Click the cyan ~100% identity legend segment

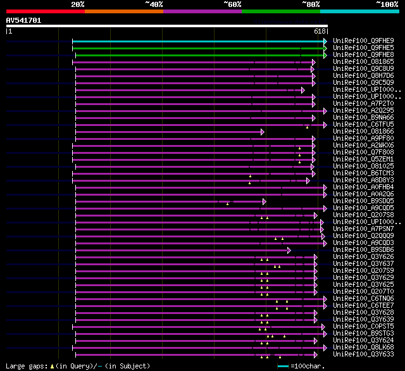(360, 11)
